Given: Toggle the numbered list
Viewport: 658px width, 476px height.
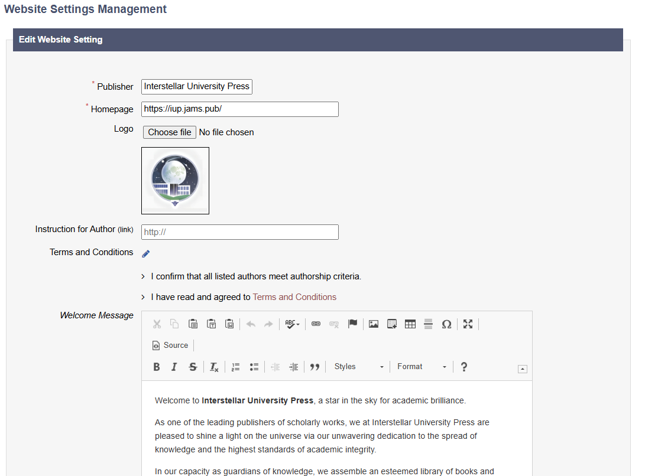Looking at the screenshot, I should (236, 367).
